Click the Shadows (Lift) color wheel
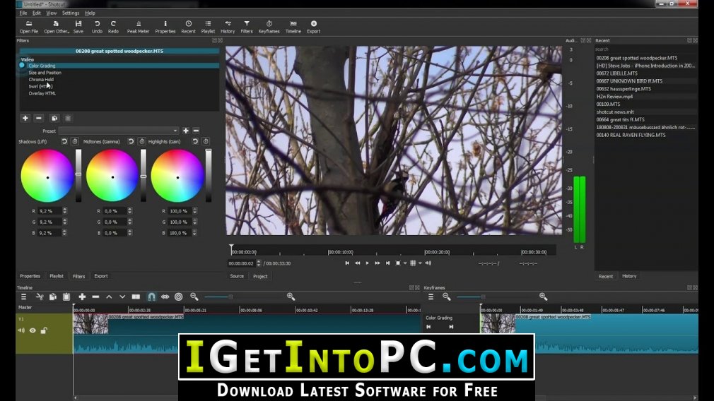Image resolution: width=714 pixels, height=401 pixels. coord(47,177)
